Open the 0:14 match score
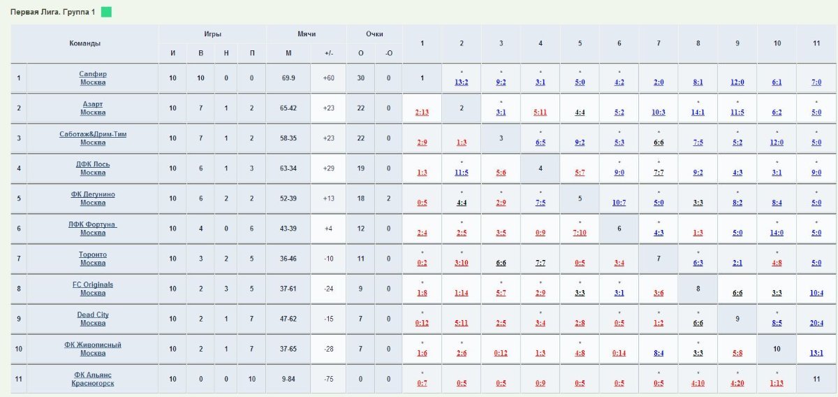 click(619, 353)
